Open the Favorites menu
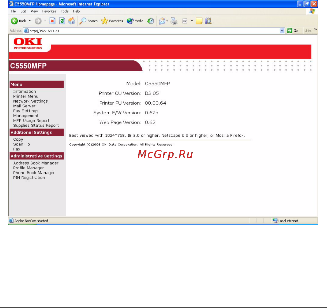This screenshot has width=327, height=308. [x=49, y=11]
